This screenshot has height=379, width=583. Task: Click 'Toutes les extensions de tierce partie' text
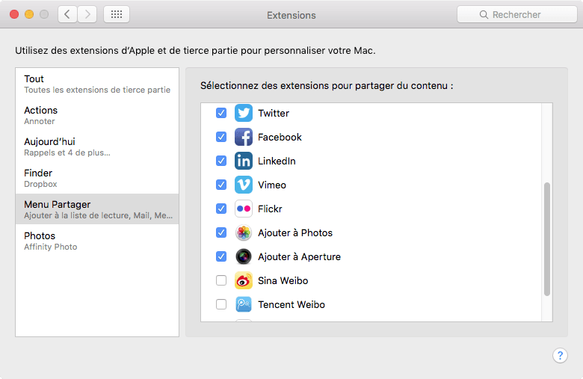click(x=97, y=90)
